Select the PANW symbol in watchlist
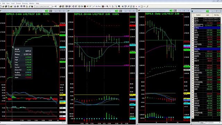 click(x=197, y=84)
